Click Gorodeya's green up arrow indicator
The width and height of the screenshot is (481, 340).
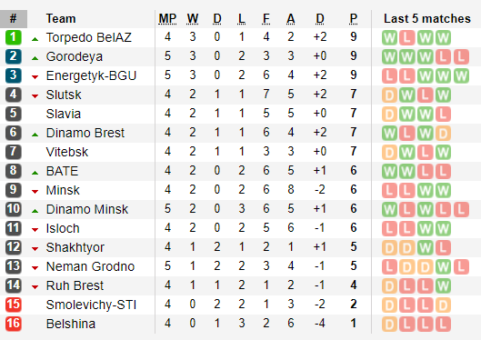click(x=35, y=58)
